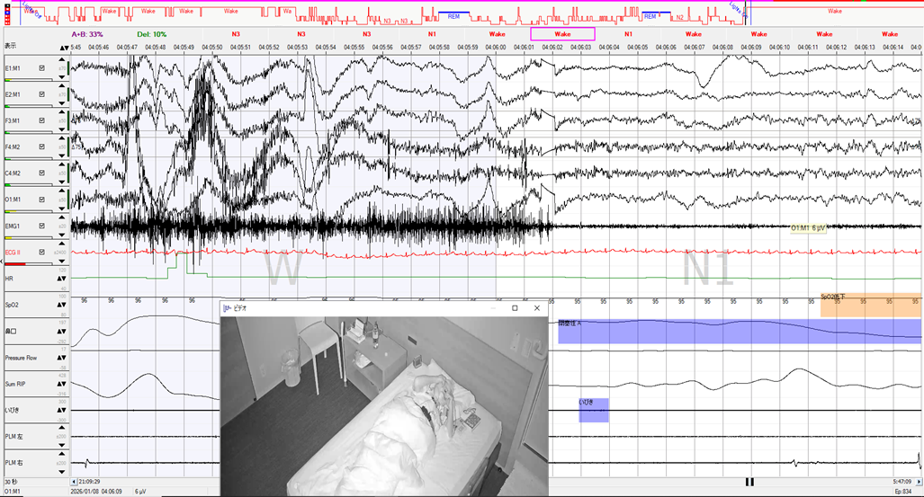Select the REM stage segment in hypnogram
Viewport: 924px width, 497px height.
point(453,16)
